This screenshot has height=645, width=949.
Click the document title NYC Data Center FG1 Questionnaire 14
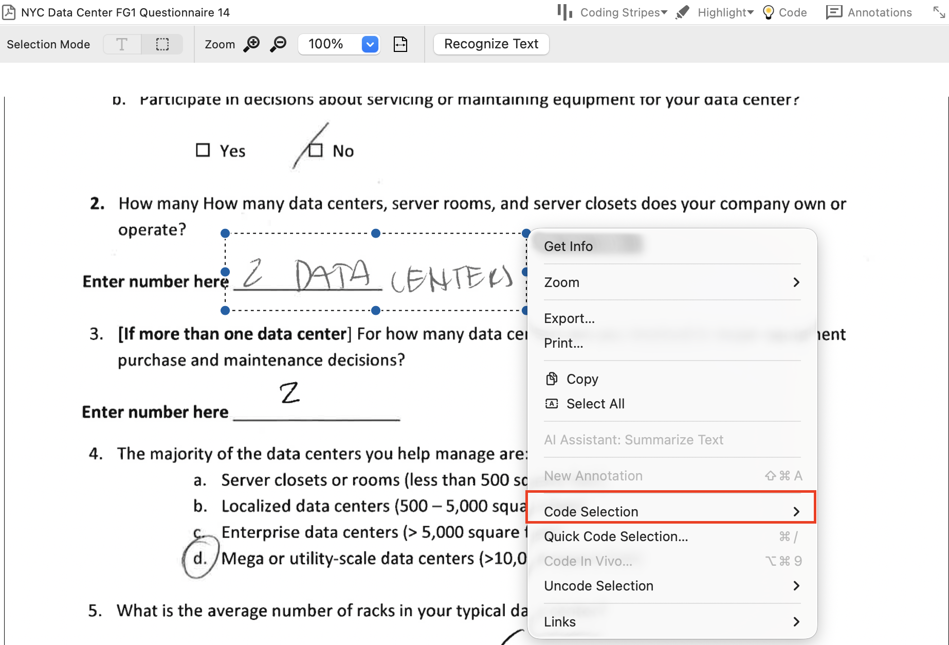coord(125,12)
